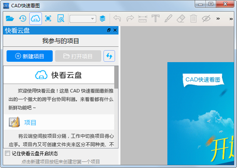Viewport: 237px width, 168px height.
Task: Click the app icon in title bar
Action: (6, 6)
